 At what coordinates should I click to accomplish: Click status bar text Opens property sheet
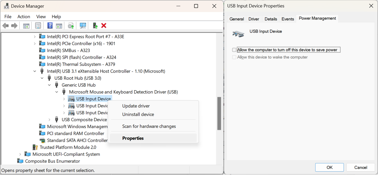(48, 170)
